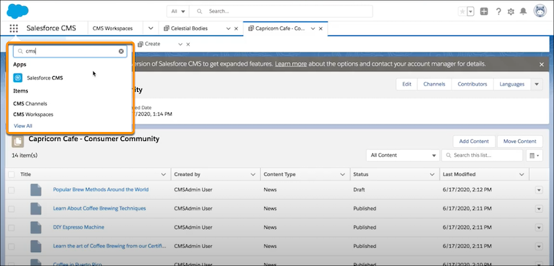Viewport: 554px width, 266px height.
Task: Open the All search scope dropdown
Action: pyautogui.click(x=178, y=11)
